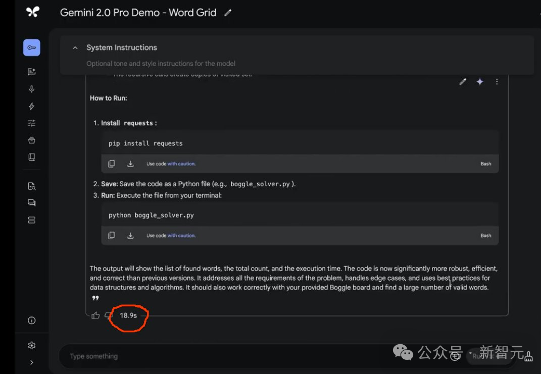
Task: Download the python boggle_solver.py code snippet
Action: click(x=130, y=235)
